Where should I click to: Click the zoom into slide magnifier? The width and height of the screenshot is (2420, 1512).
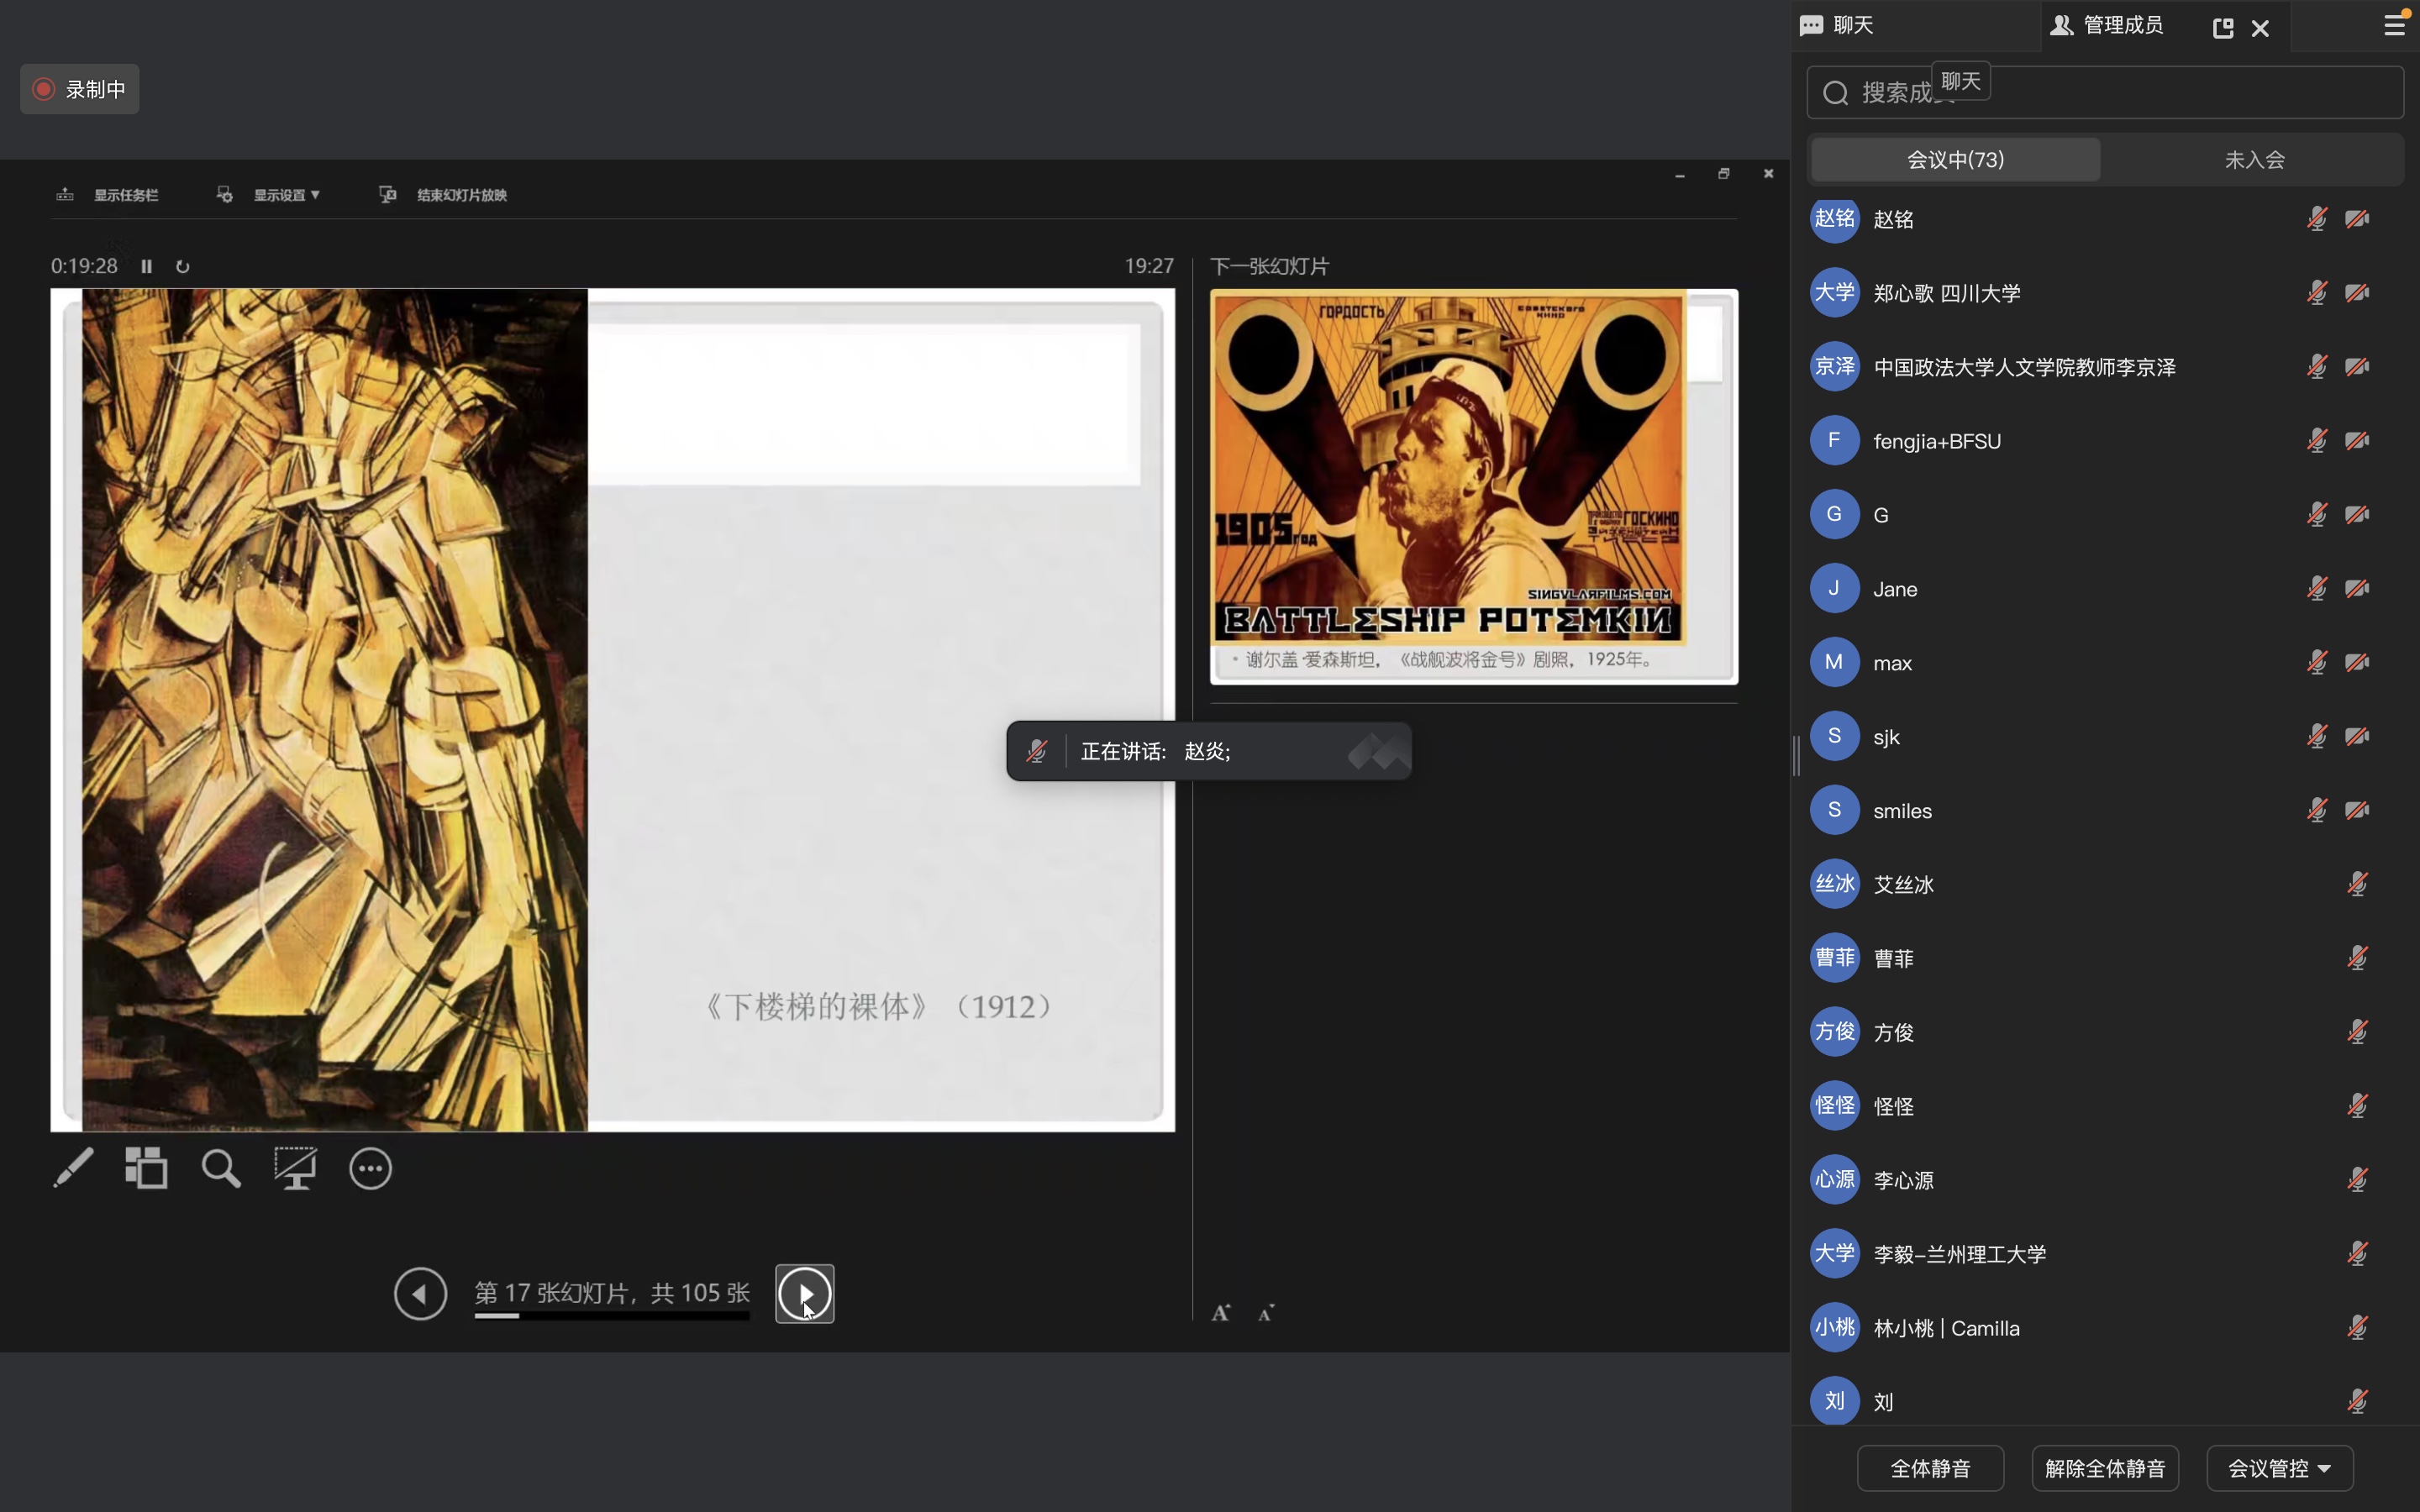(x=221, y=1168)
